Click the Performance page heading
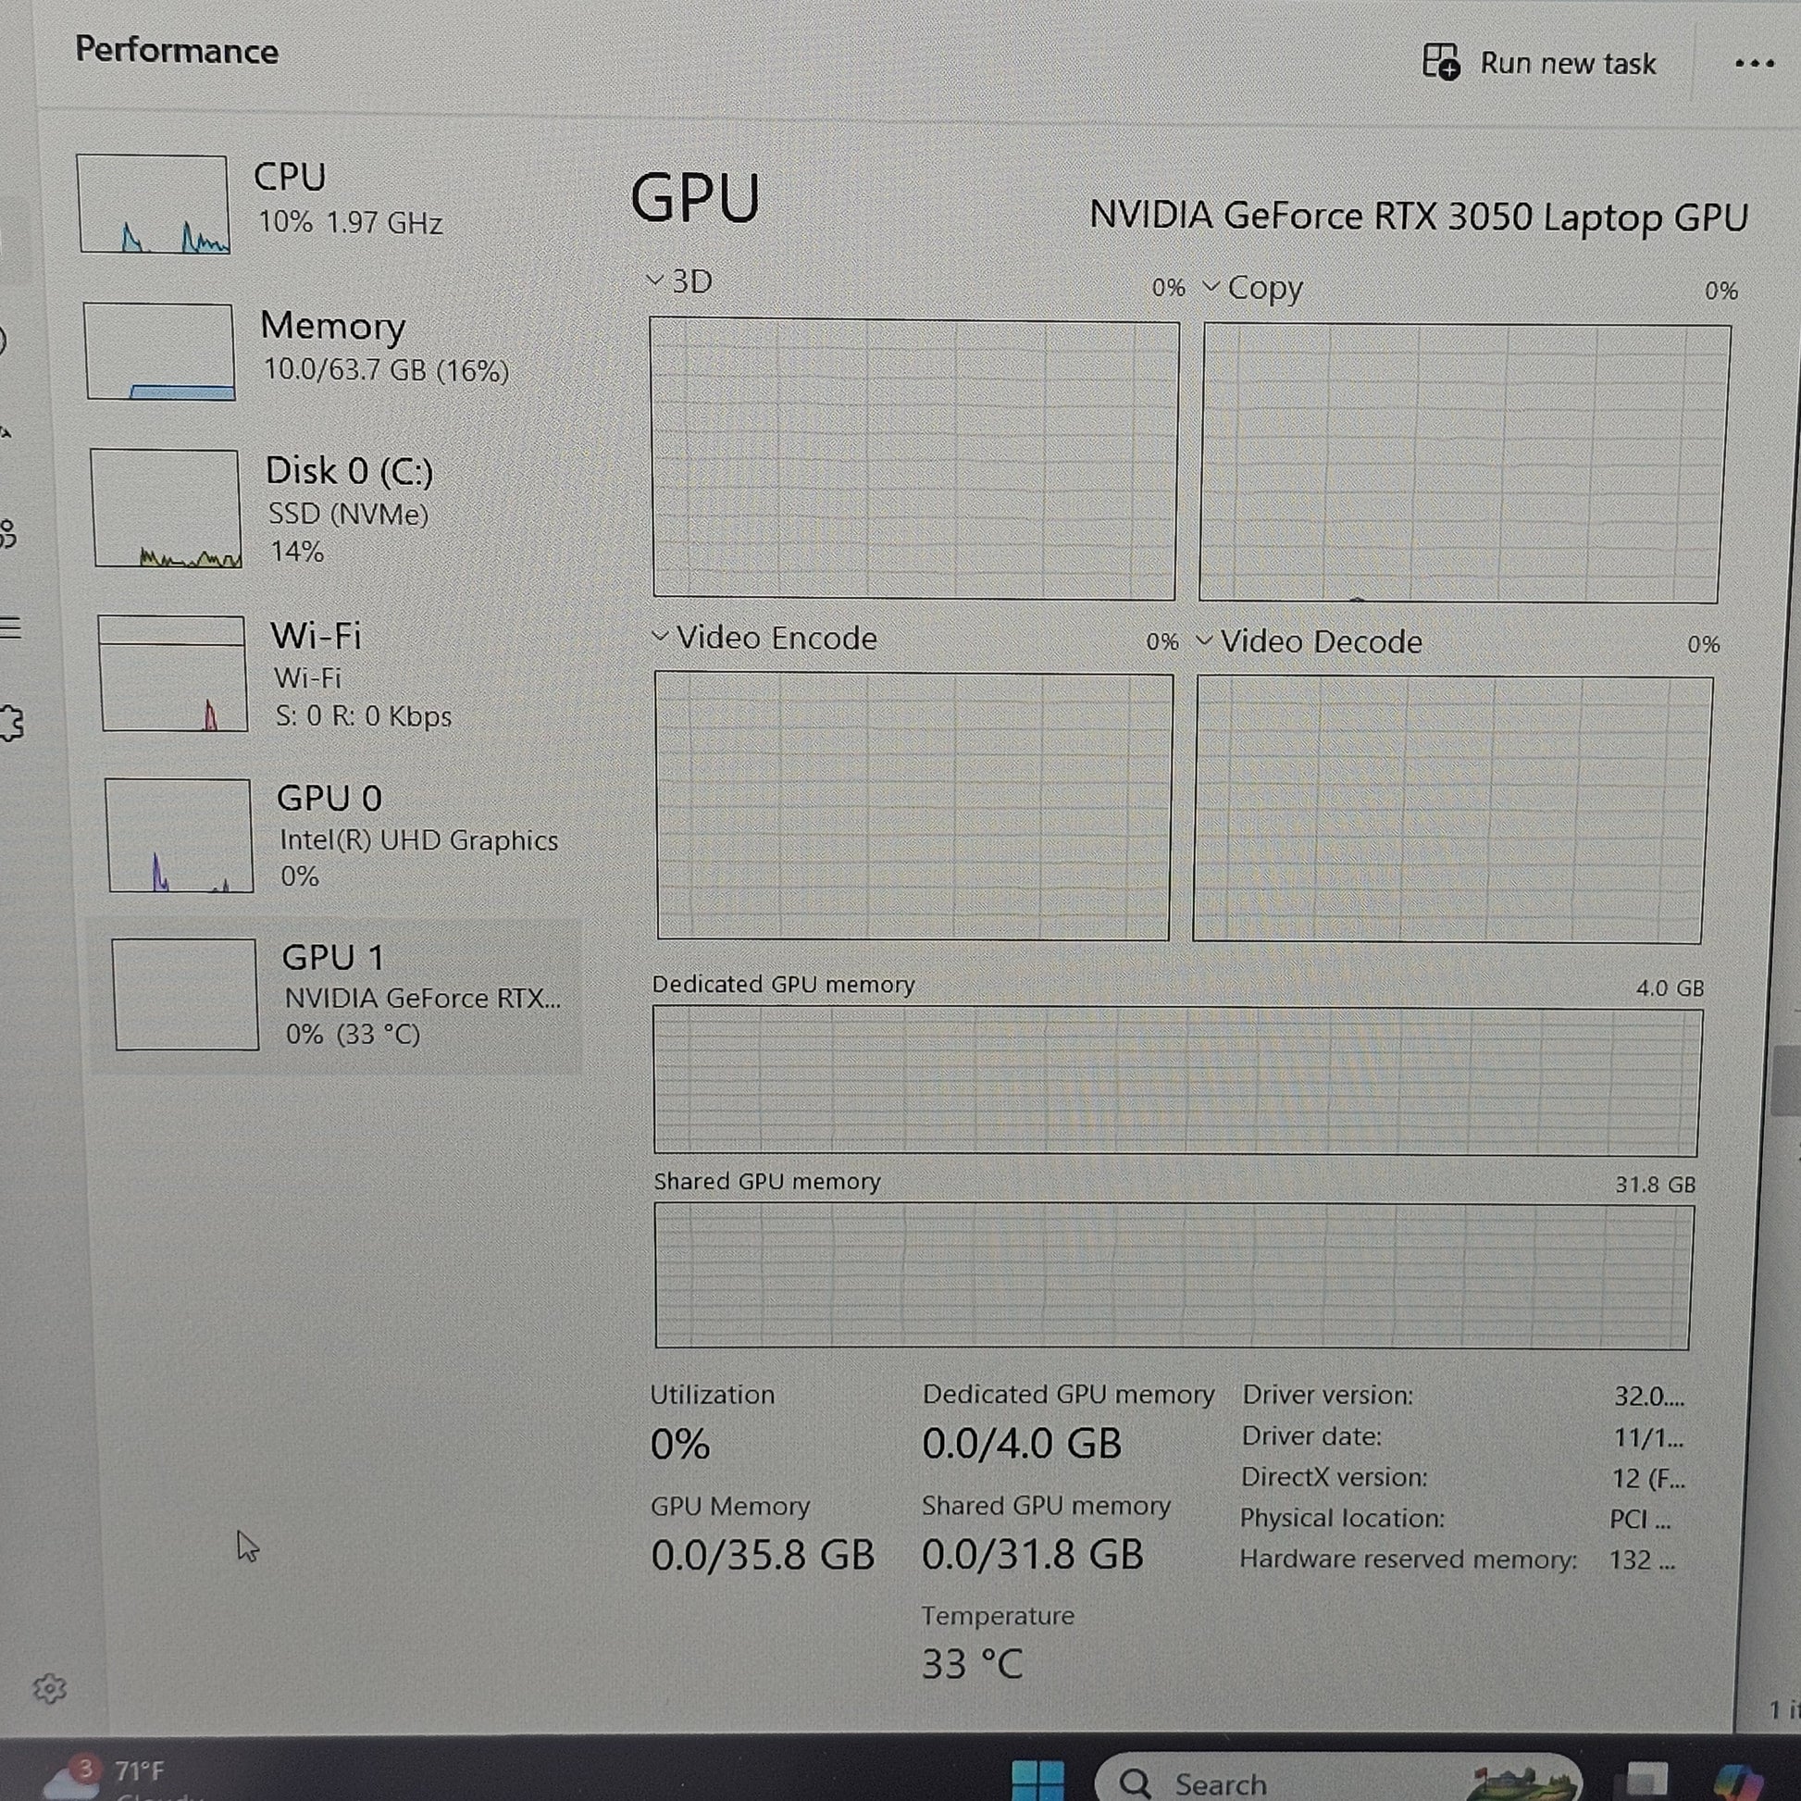1801x1801 pixels. pyautogui.click(x=176, y=50)
